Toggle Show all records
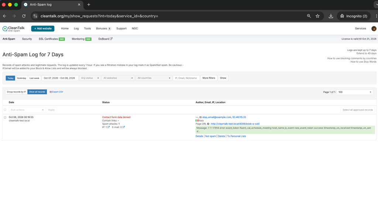The height and width of the screenshot is (212, 378). tap(37, 92)
